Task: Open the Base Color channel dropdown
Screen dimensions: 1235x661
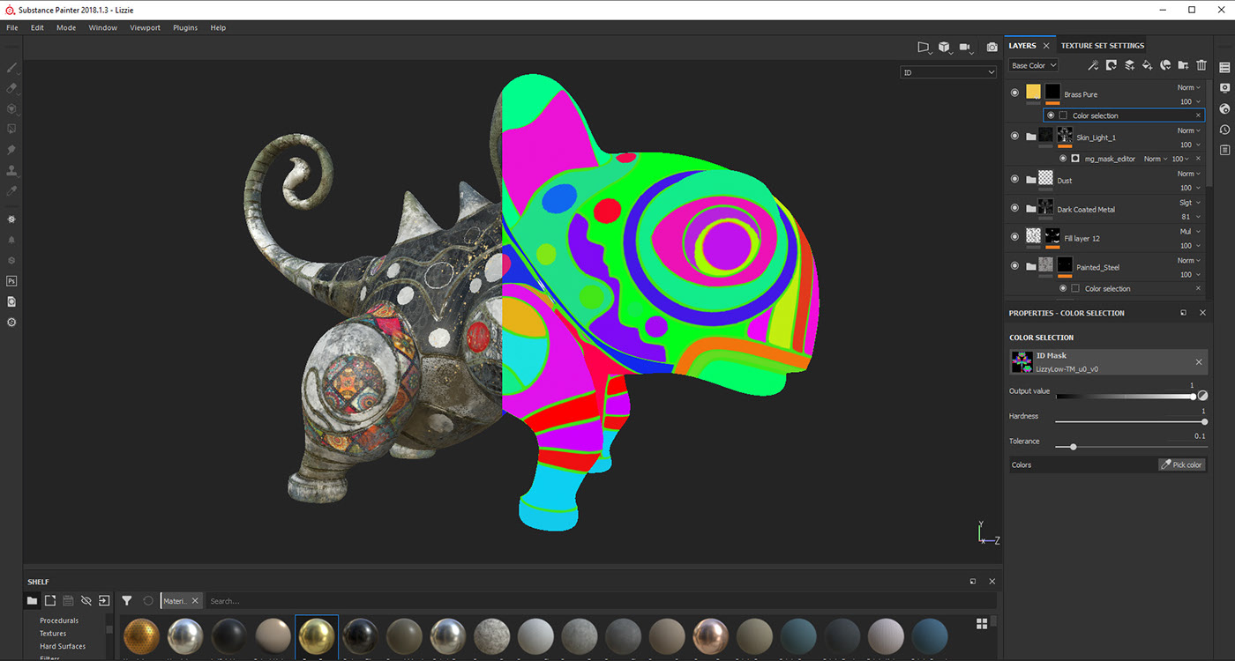Action: tap(1033, 65)
